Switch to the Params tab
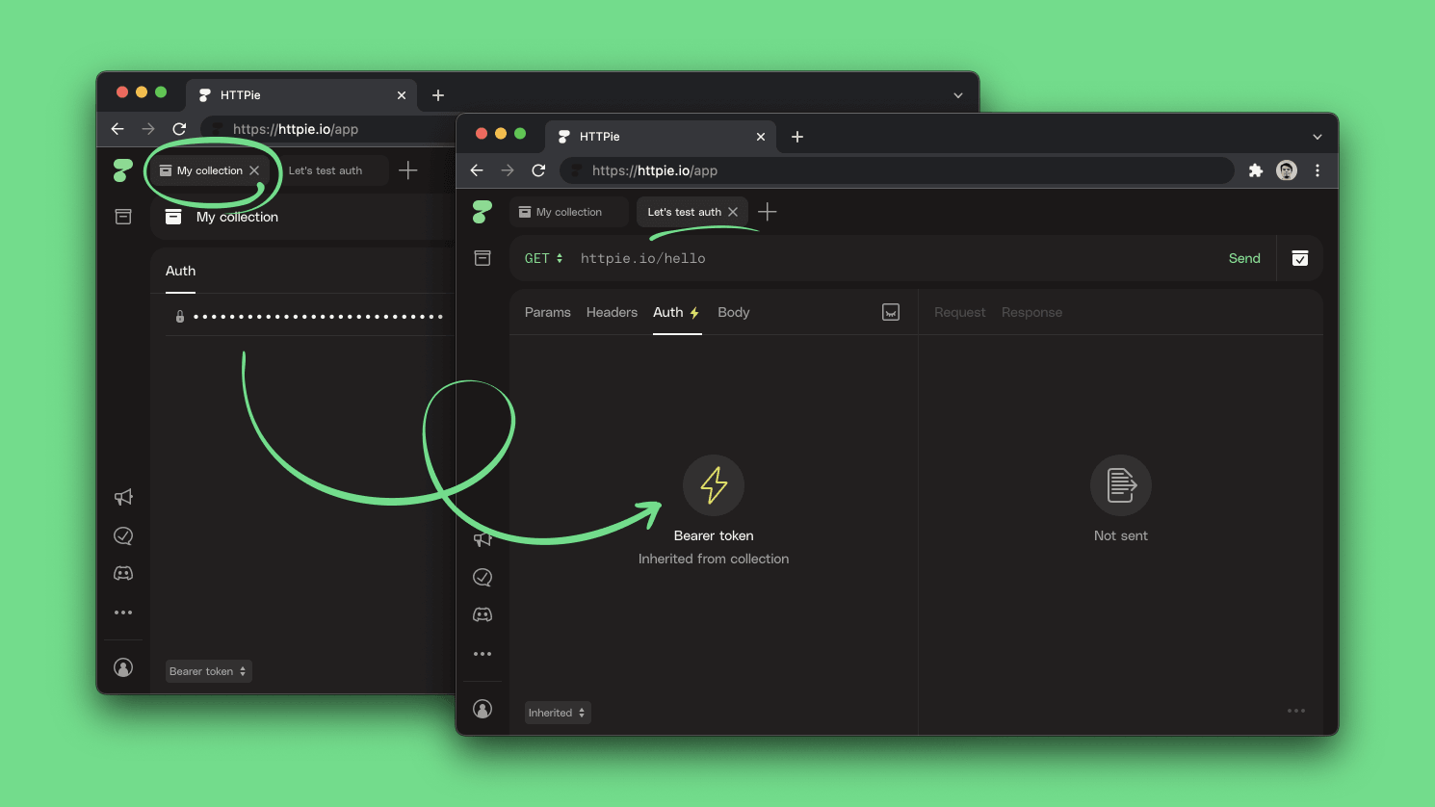1435x807 pixels. click(548, 312)
